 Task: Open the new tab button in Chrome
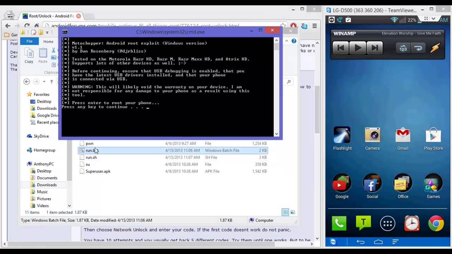[x=89, y=16]
